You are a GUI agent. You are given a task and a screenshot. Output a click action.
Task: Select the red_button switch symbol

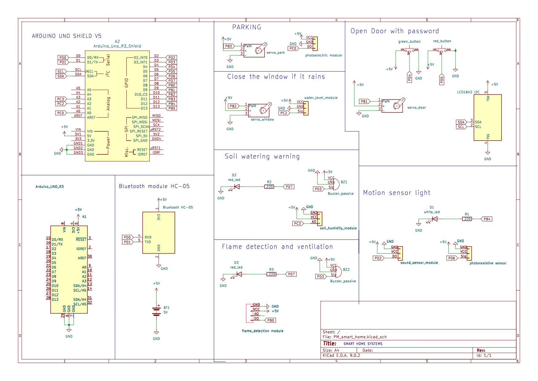(x=442, y=50)
